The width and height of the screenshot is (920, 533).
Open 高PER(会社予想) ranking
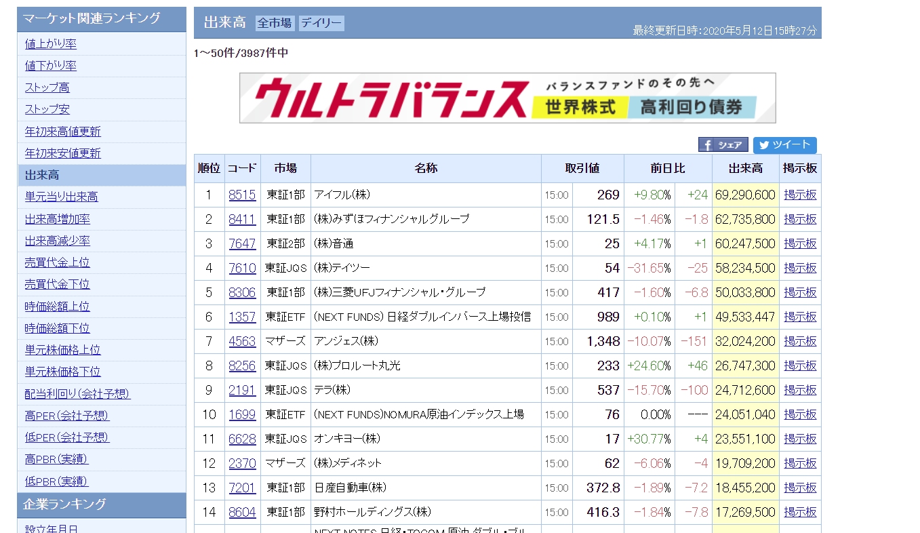click(67, 416)
